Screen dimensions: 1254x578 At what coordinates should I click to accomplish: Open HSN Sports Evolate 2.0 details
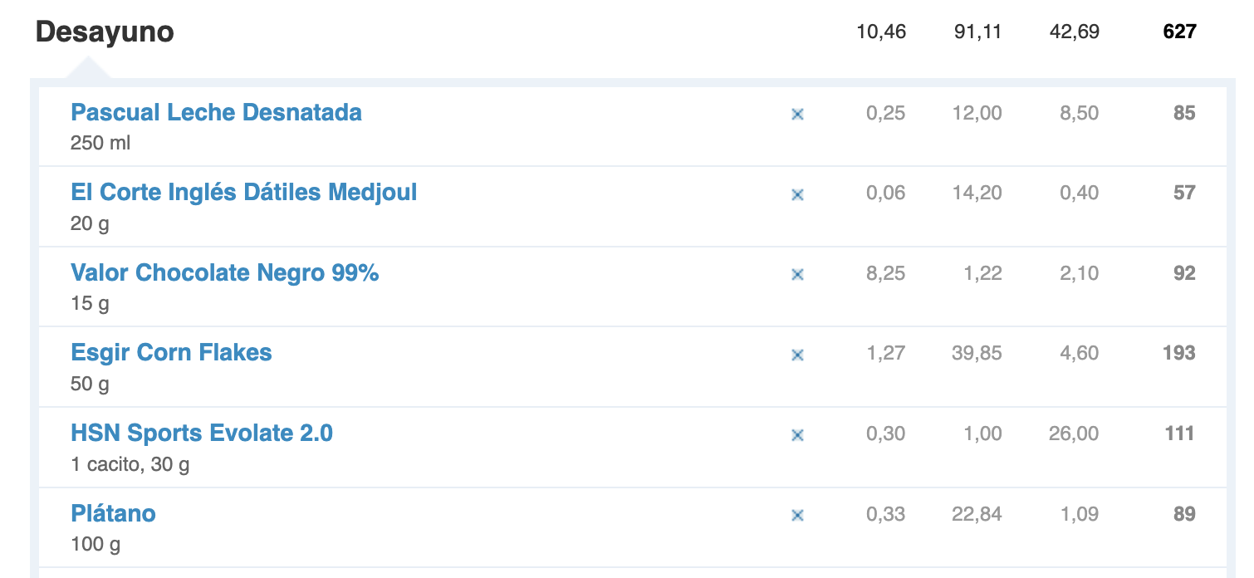(202, 433)
